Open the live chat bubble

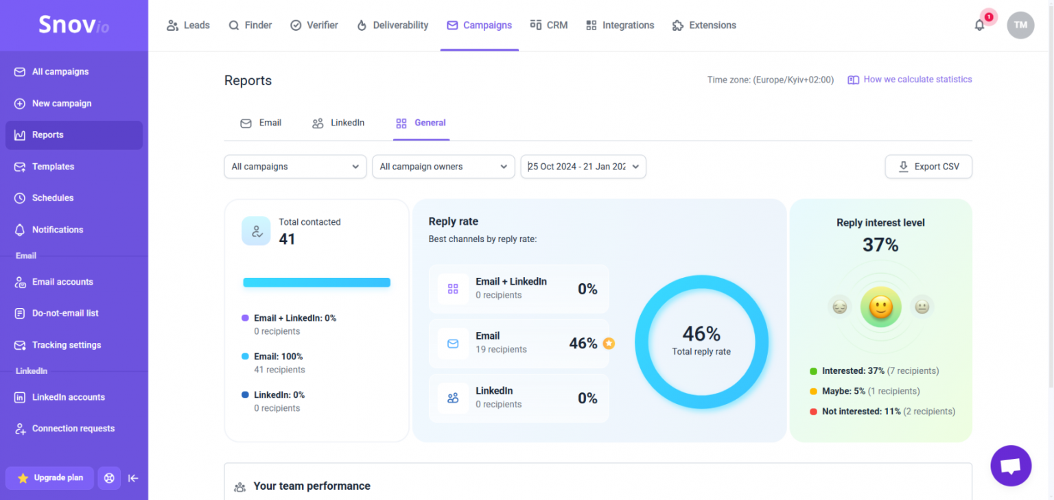click(x=1011, y=466)
